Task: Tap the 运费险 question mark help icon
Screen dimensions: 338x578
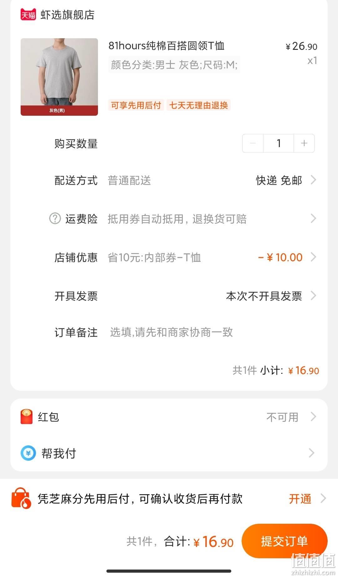Action: click(55, 219)
